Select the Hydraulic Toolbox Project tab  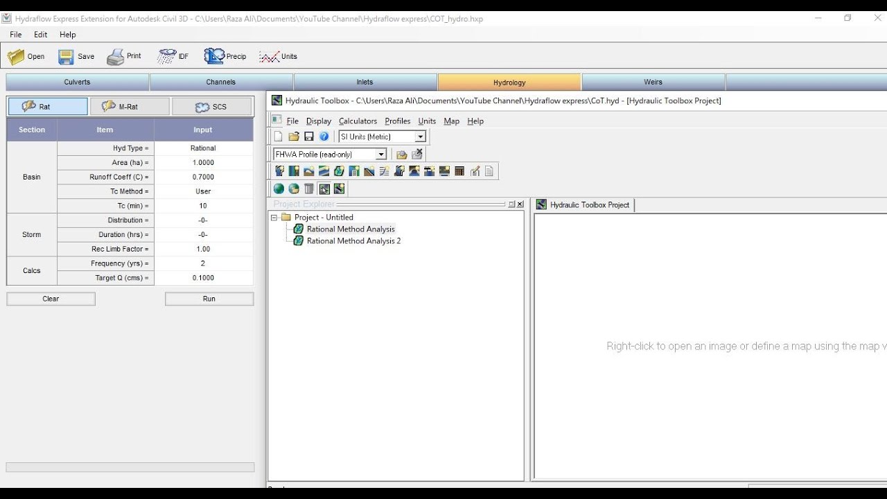[x=583, y=205]
